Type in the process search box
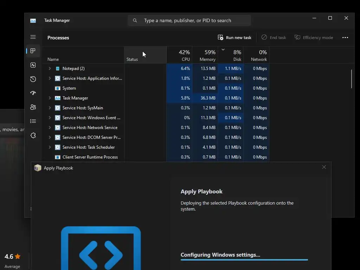The width and height of the screenshot is (360, 270). click(189, 20)
